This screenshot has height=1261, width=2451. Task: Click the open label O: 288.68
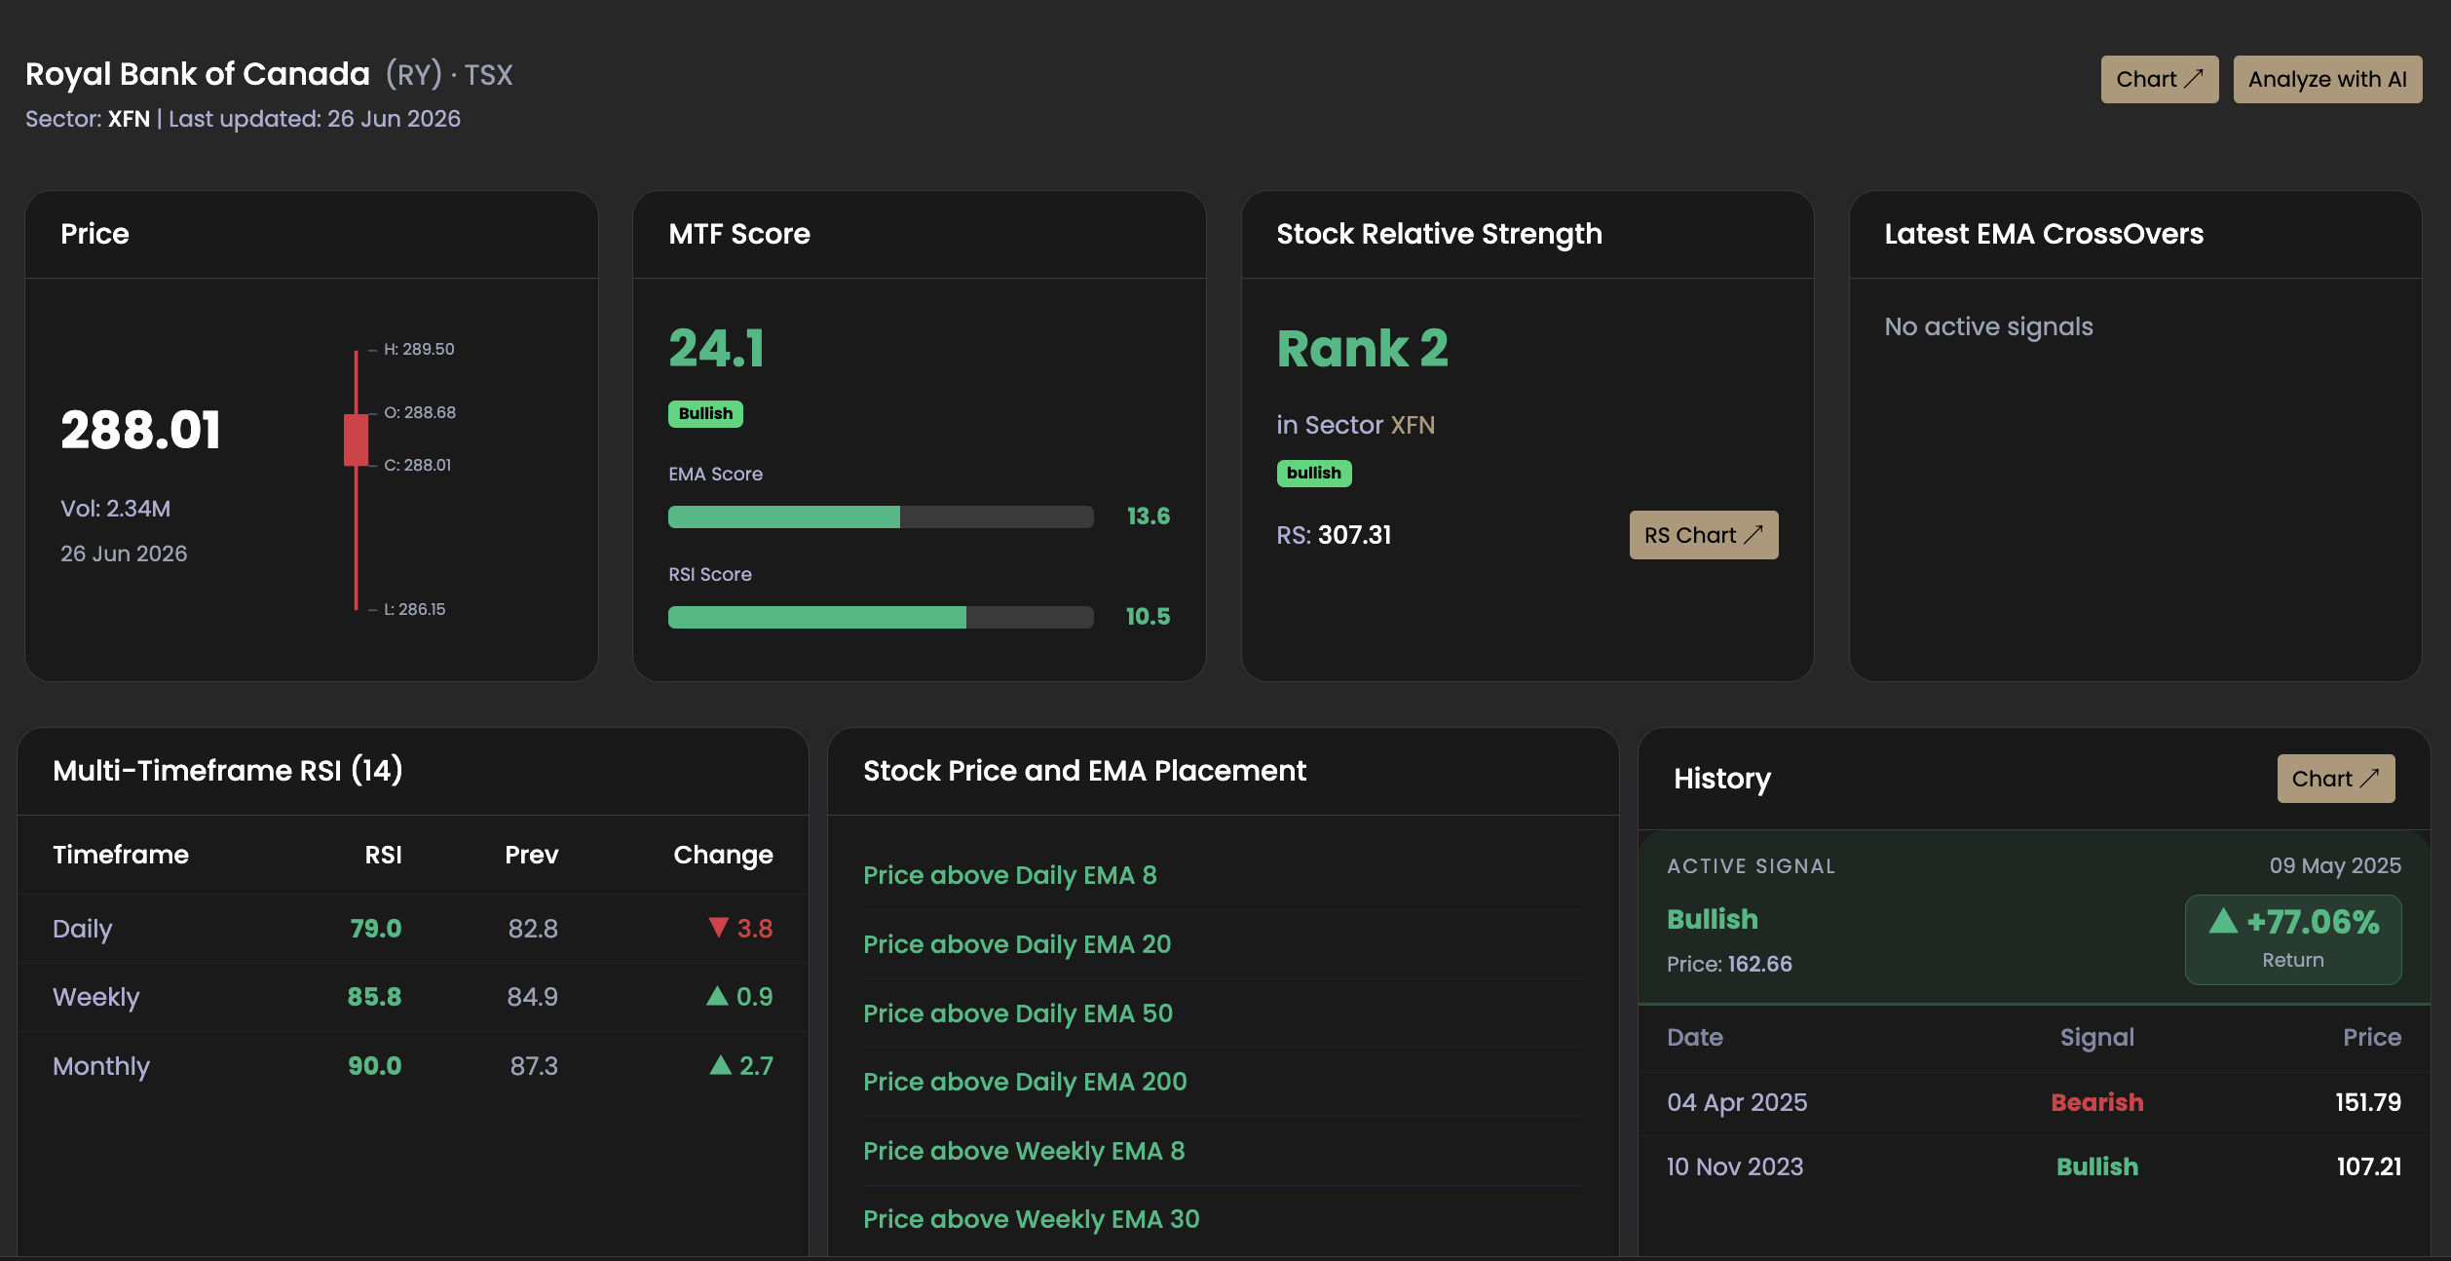pyautogui.click(x=420, y=412)
